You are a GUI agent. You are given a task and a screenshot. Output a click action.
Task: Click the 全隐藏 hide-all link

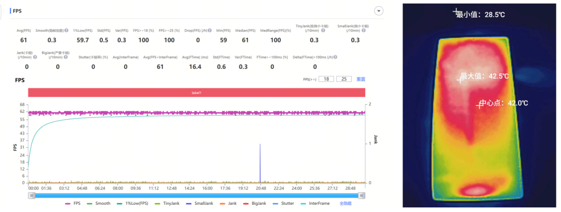coord(345,203)
